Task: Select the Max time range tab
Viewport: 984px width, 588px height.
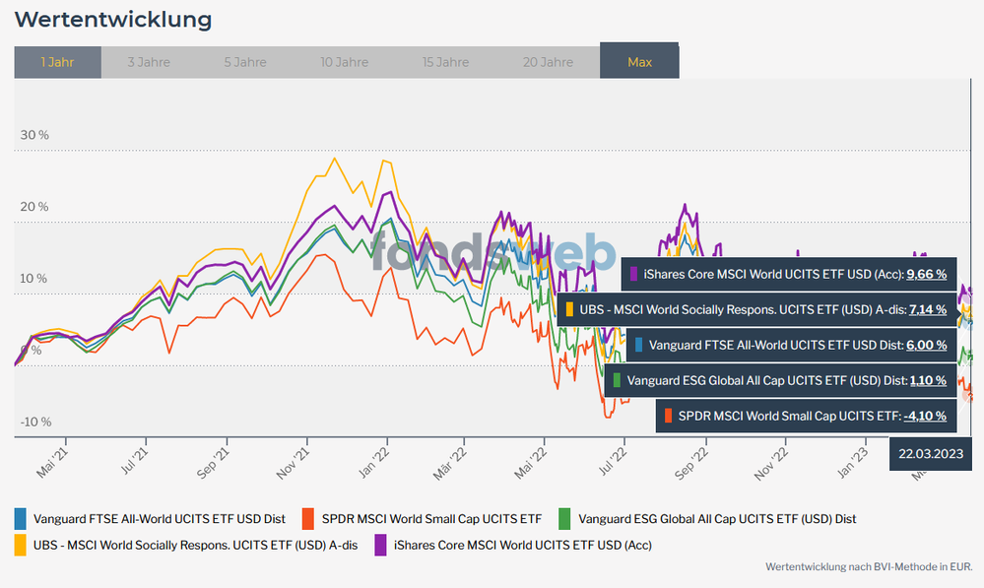Action: (x=639, y=62)
